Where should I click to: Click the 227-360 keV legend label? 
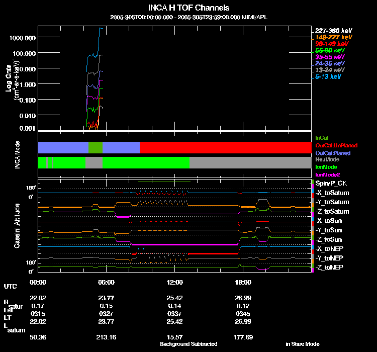[333, 31]
